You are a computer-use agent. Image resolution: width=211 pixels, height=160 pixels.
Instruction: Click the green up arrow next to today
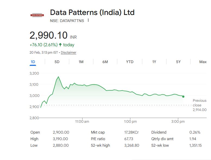click(x=60, y=45)
